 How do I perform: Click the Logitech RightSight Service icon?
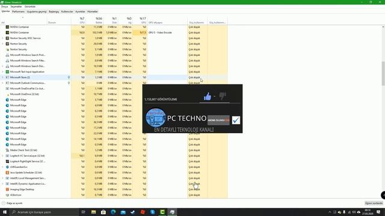[7, 161]
